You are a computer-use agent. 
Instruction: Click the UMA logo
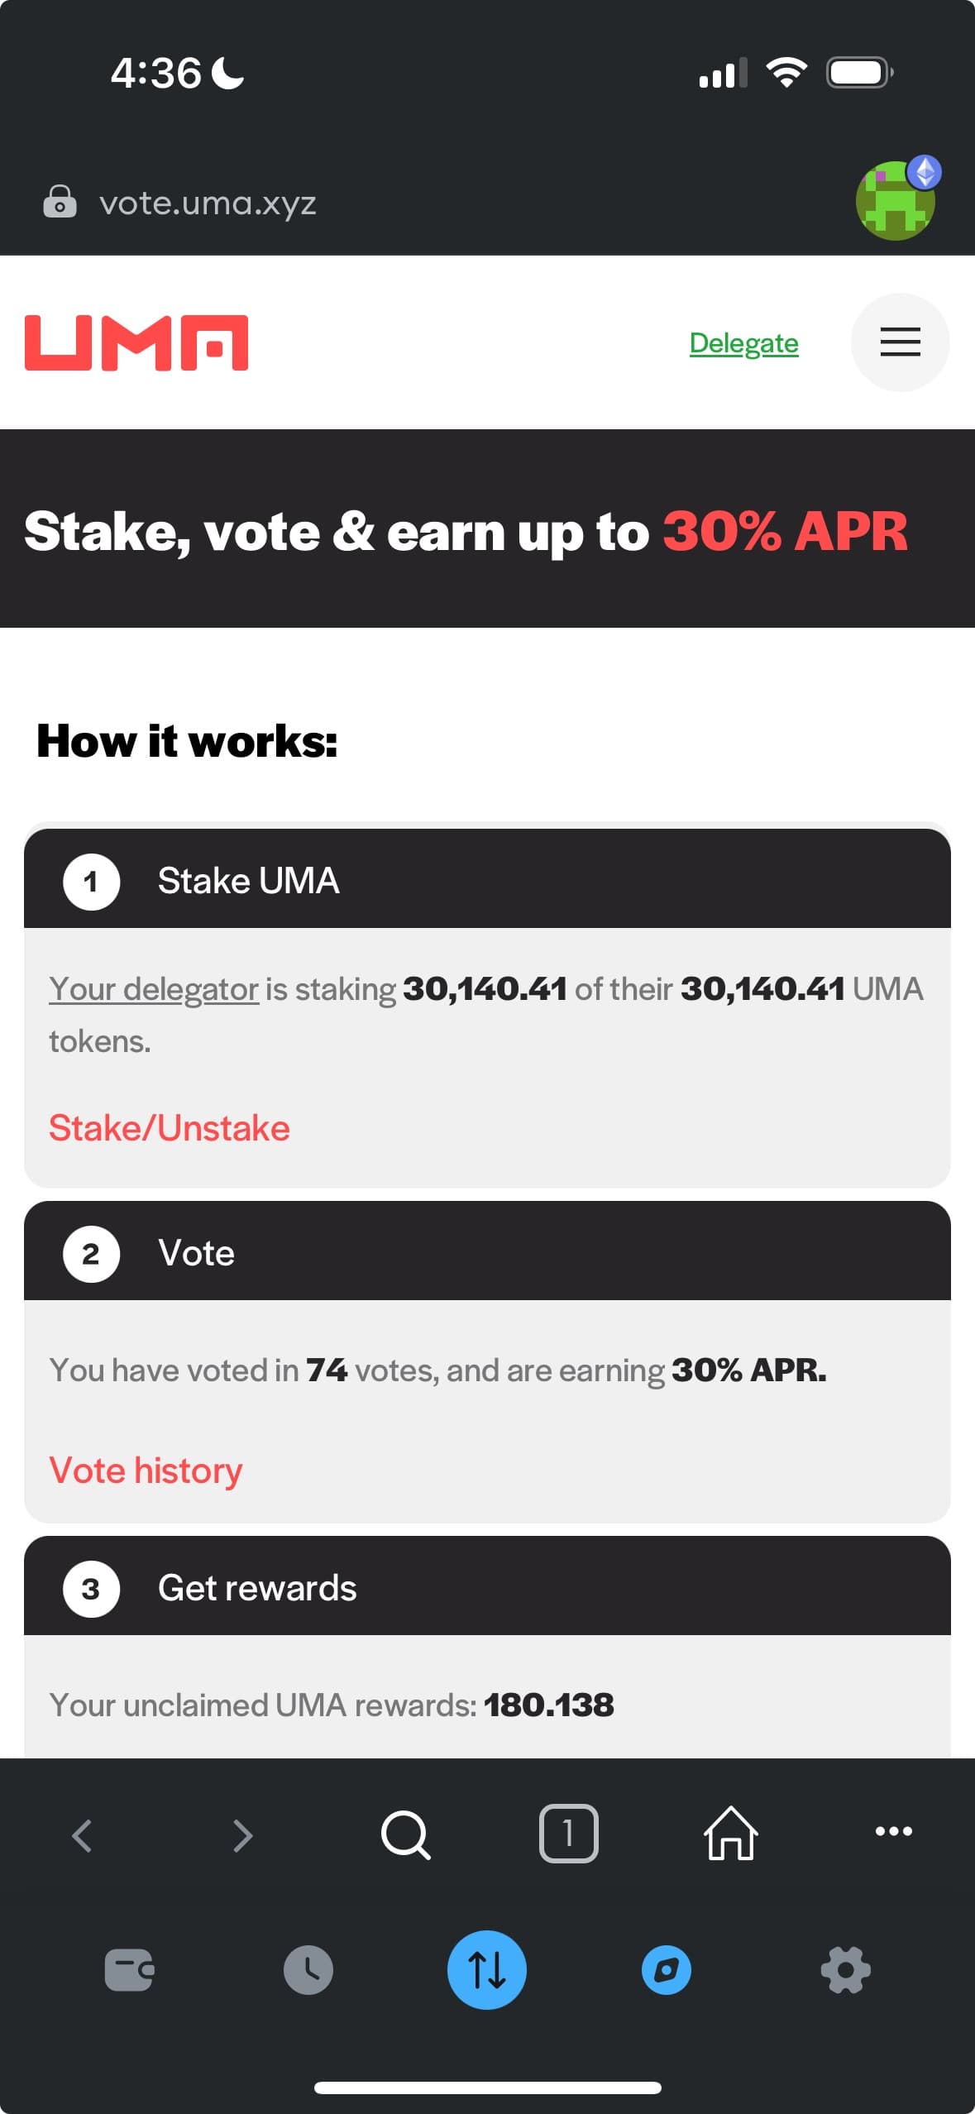(136, 342)
